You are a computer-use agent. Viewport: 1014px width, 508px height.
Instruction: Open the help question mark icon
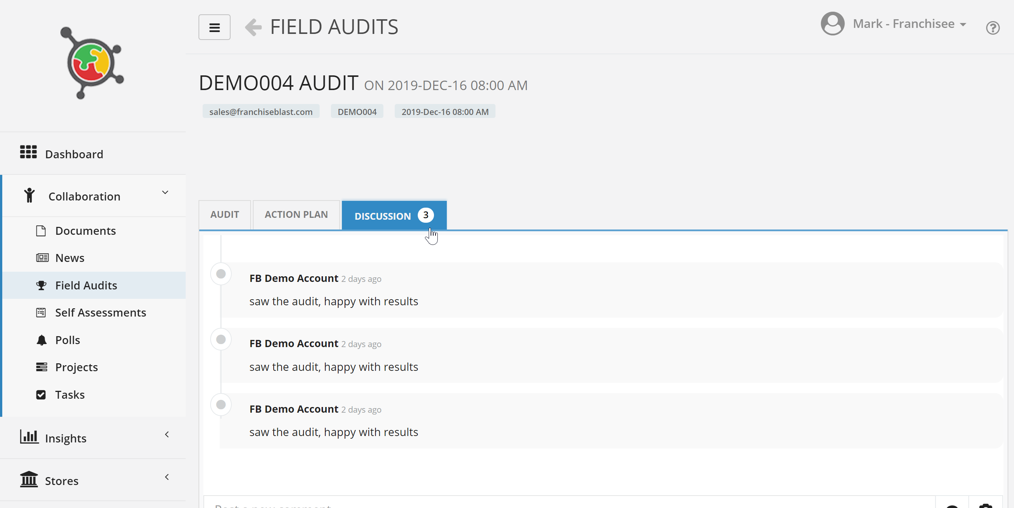pos(992,28)
